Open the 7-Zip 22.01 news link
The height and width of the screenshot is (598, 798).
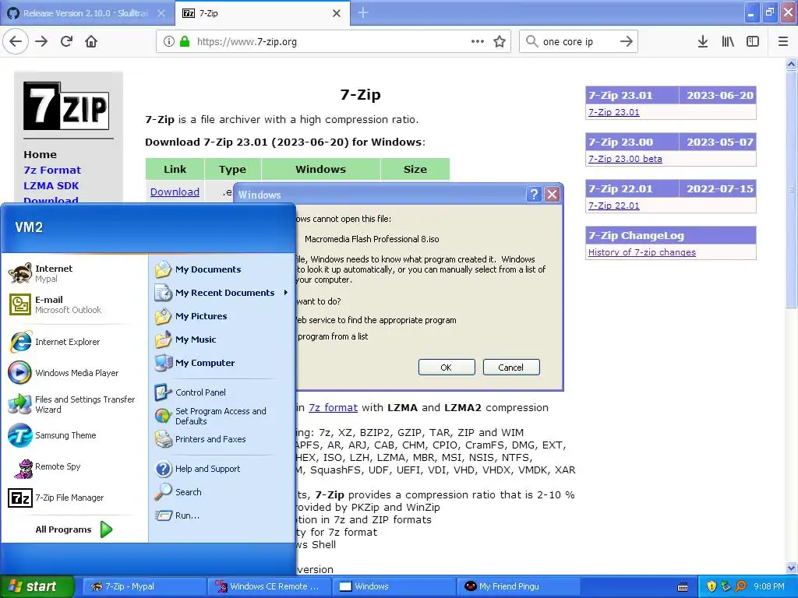pyautogui.click(x=614, y=206)
